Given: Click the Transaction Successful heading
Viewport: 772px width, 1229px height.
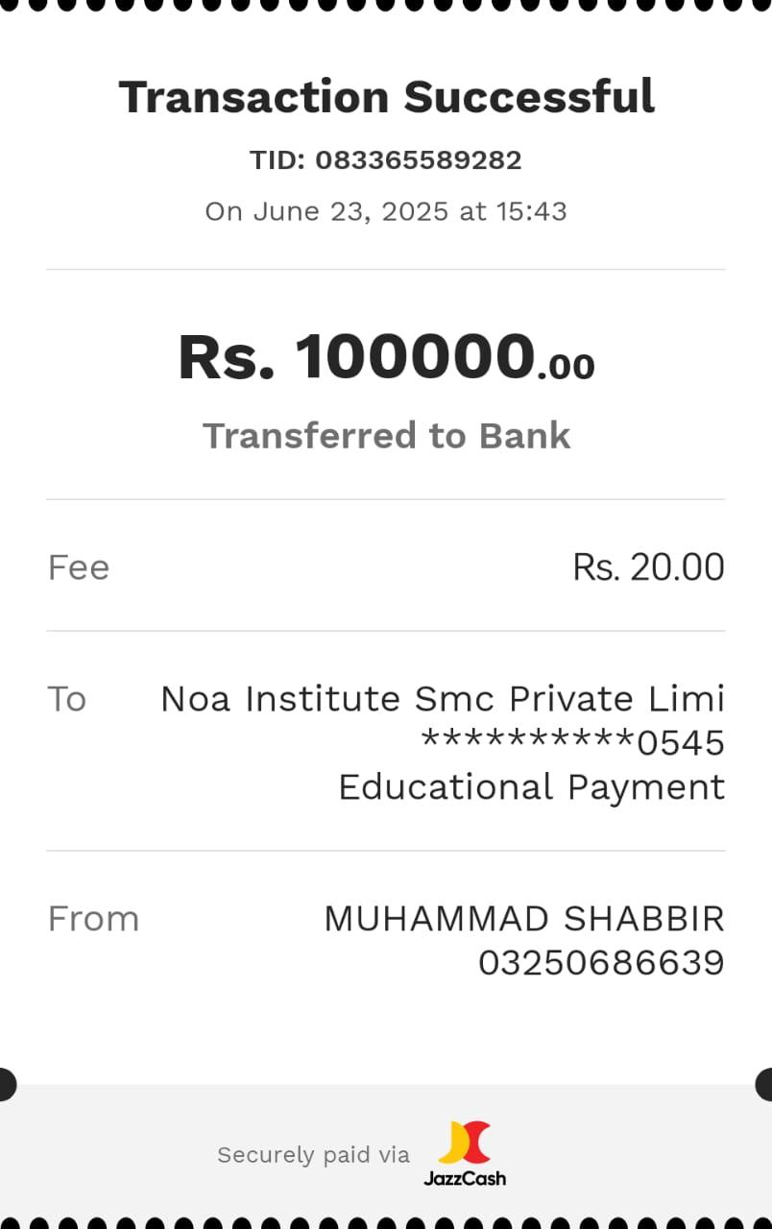Looking at the screenshot, I should tap(386, 97).
